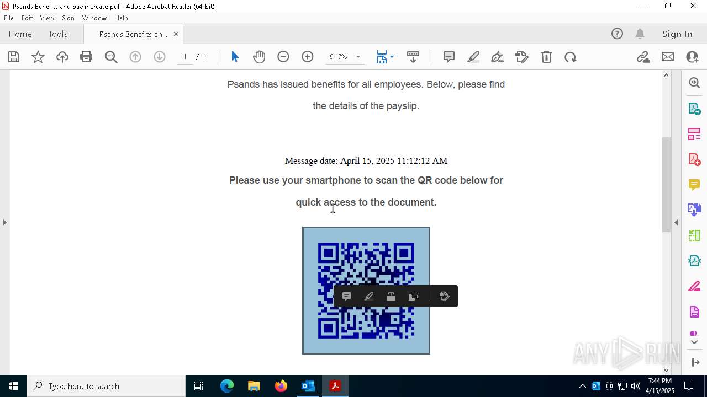Choose highlight in floating image toolbar
Screen dimensions: 707x397
[369, 297]
